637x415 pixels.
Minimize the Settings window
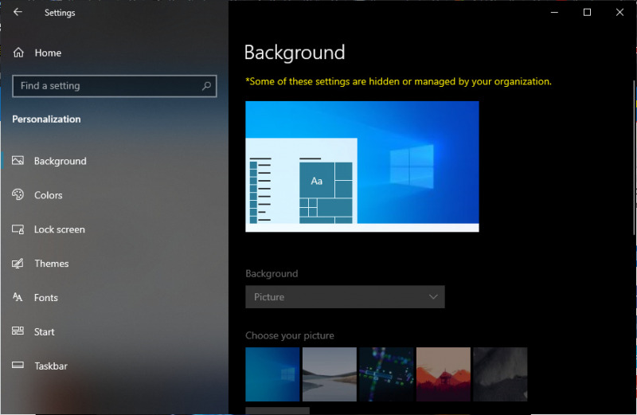tap(554, 12)
